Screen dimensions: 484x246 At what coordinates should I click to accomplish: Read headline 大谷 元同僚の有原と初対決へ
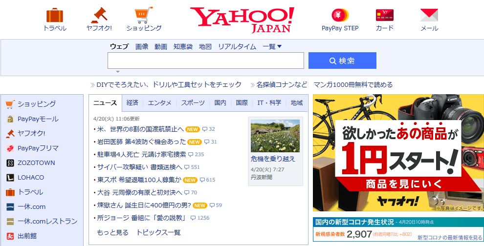click(139, 193)
